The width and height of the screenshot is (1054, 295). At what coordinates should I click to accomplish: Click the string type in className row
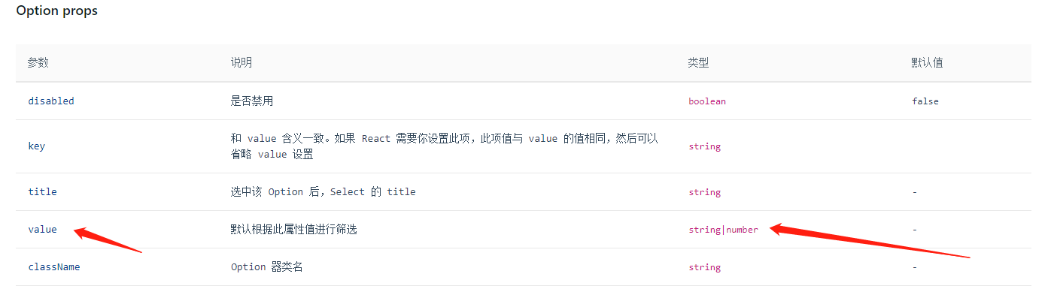pyautogui.click(x=704, y=266)
